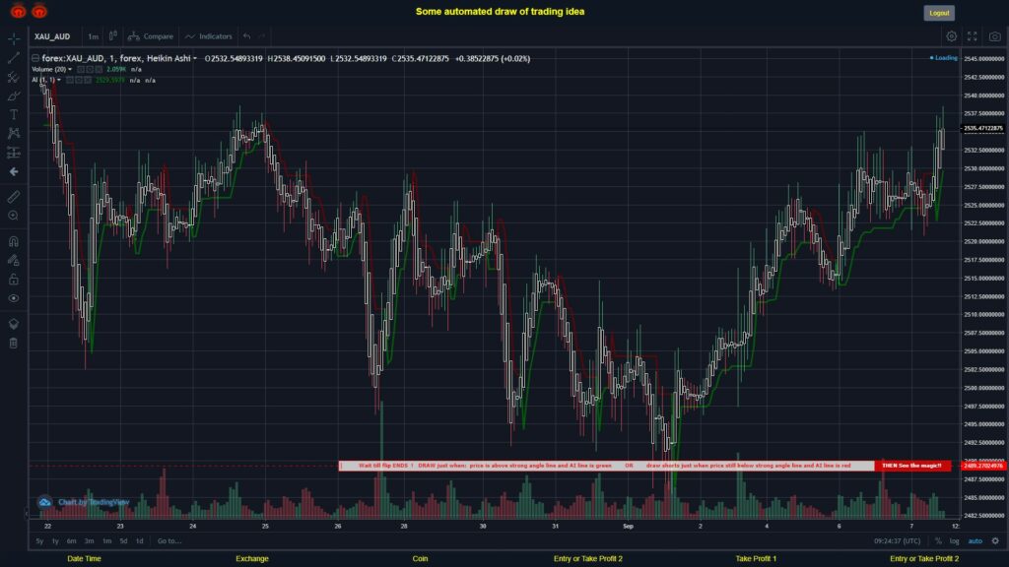Select the text annotation tool
The image size is (1009, 567).
14,114
